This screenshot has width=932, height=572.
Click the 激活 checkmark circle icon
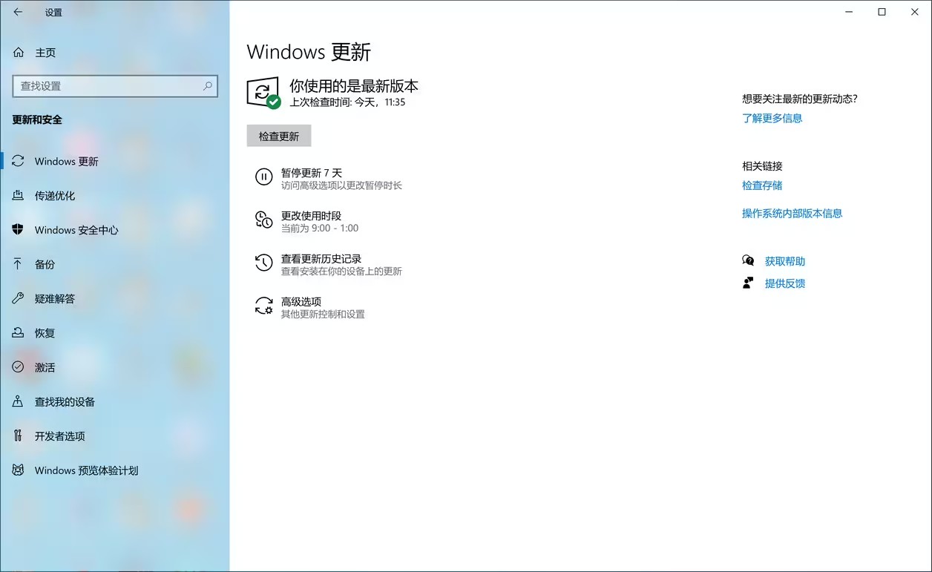[19, 367]
